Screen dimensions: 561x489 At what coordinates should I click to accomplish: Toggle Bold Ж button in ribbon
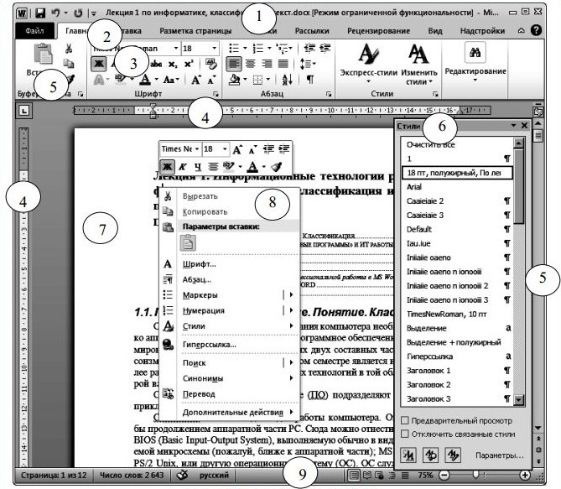pos(99,64)
